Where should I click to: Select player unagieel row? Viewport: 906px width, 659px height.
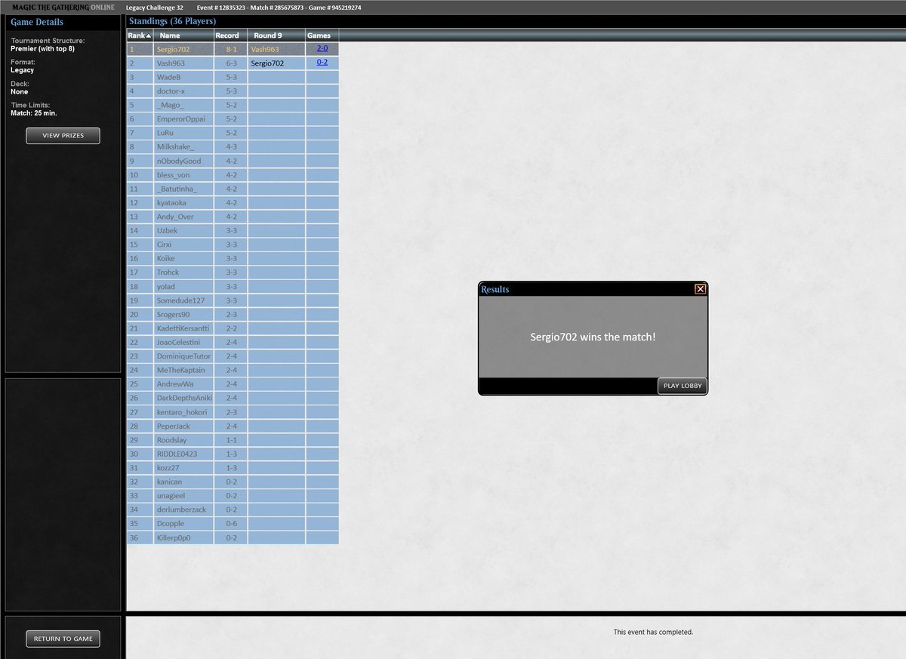click(233, 496)
